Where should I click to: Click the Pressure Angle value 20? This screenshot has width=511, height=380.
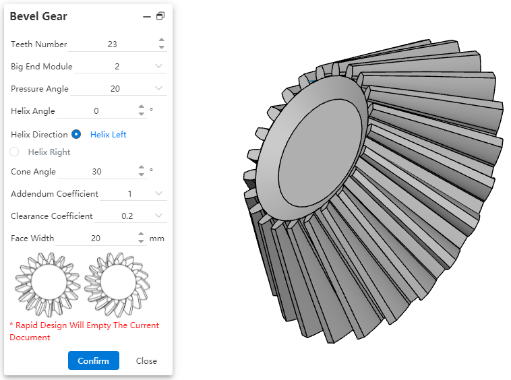(x=115, y=88)
